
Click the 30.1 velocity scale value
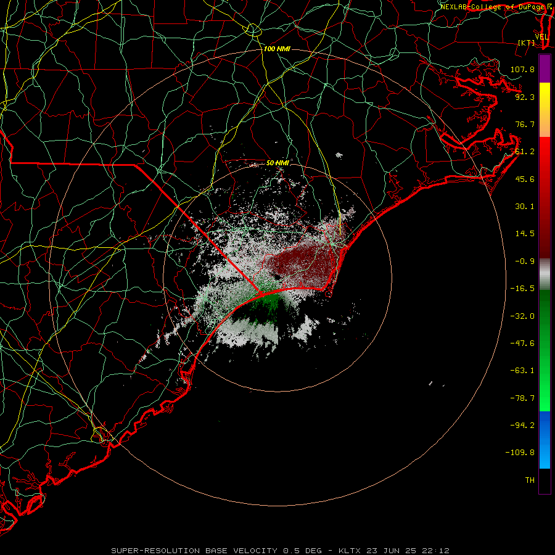click(x=525, y=207)
